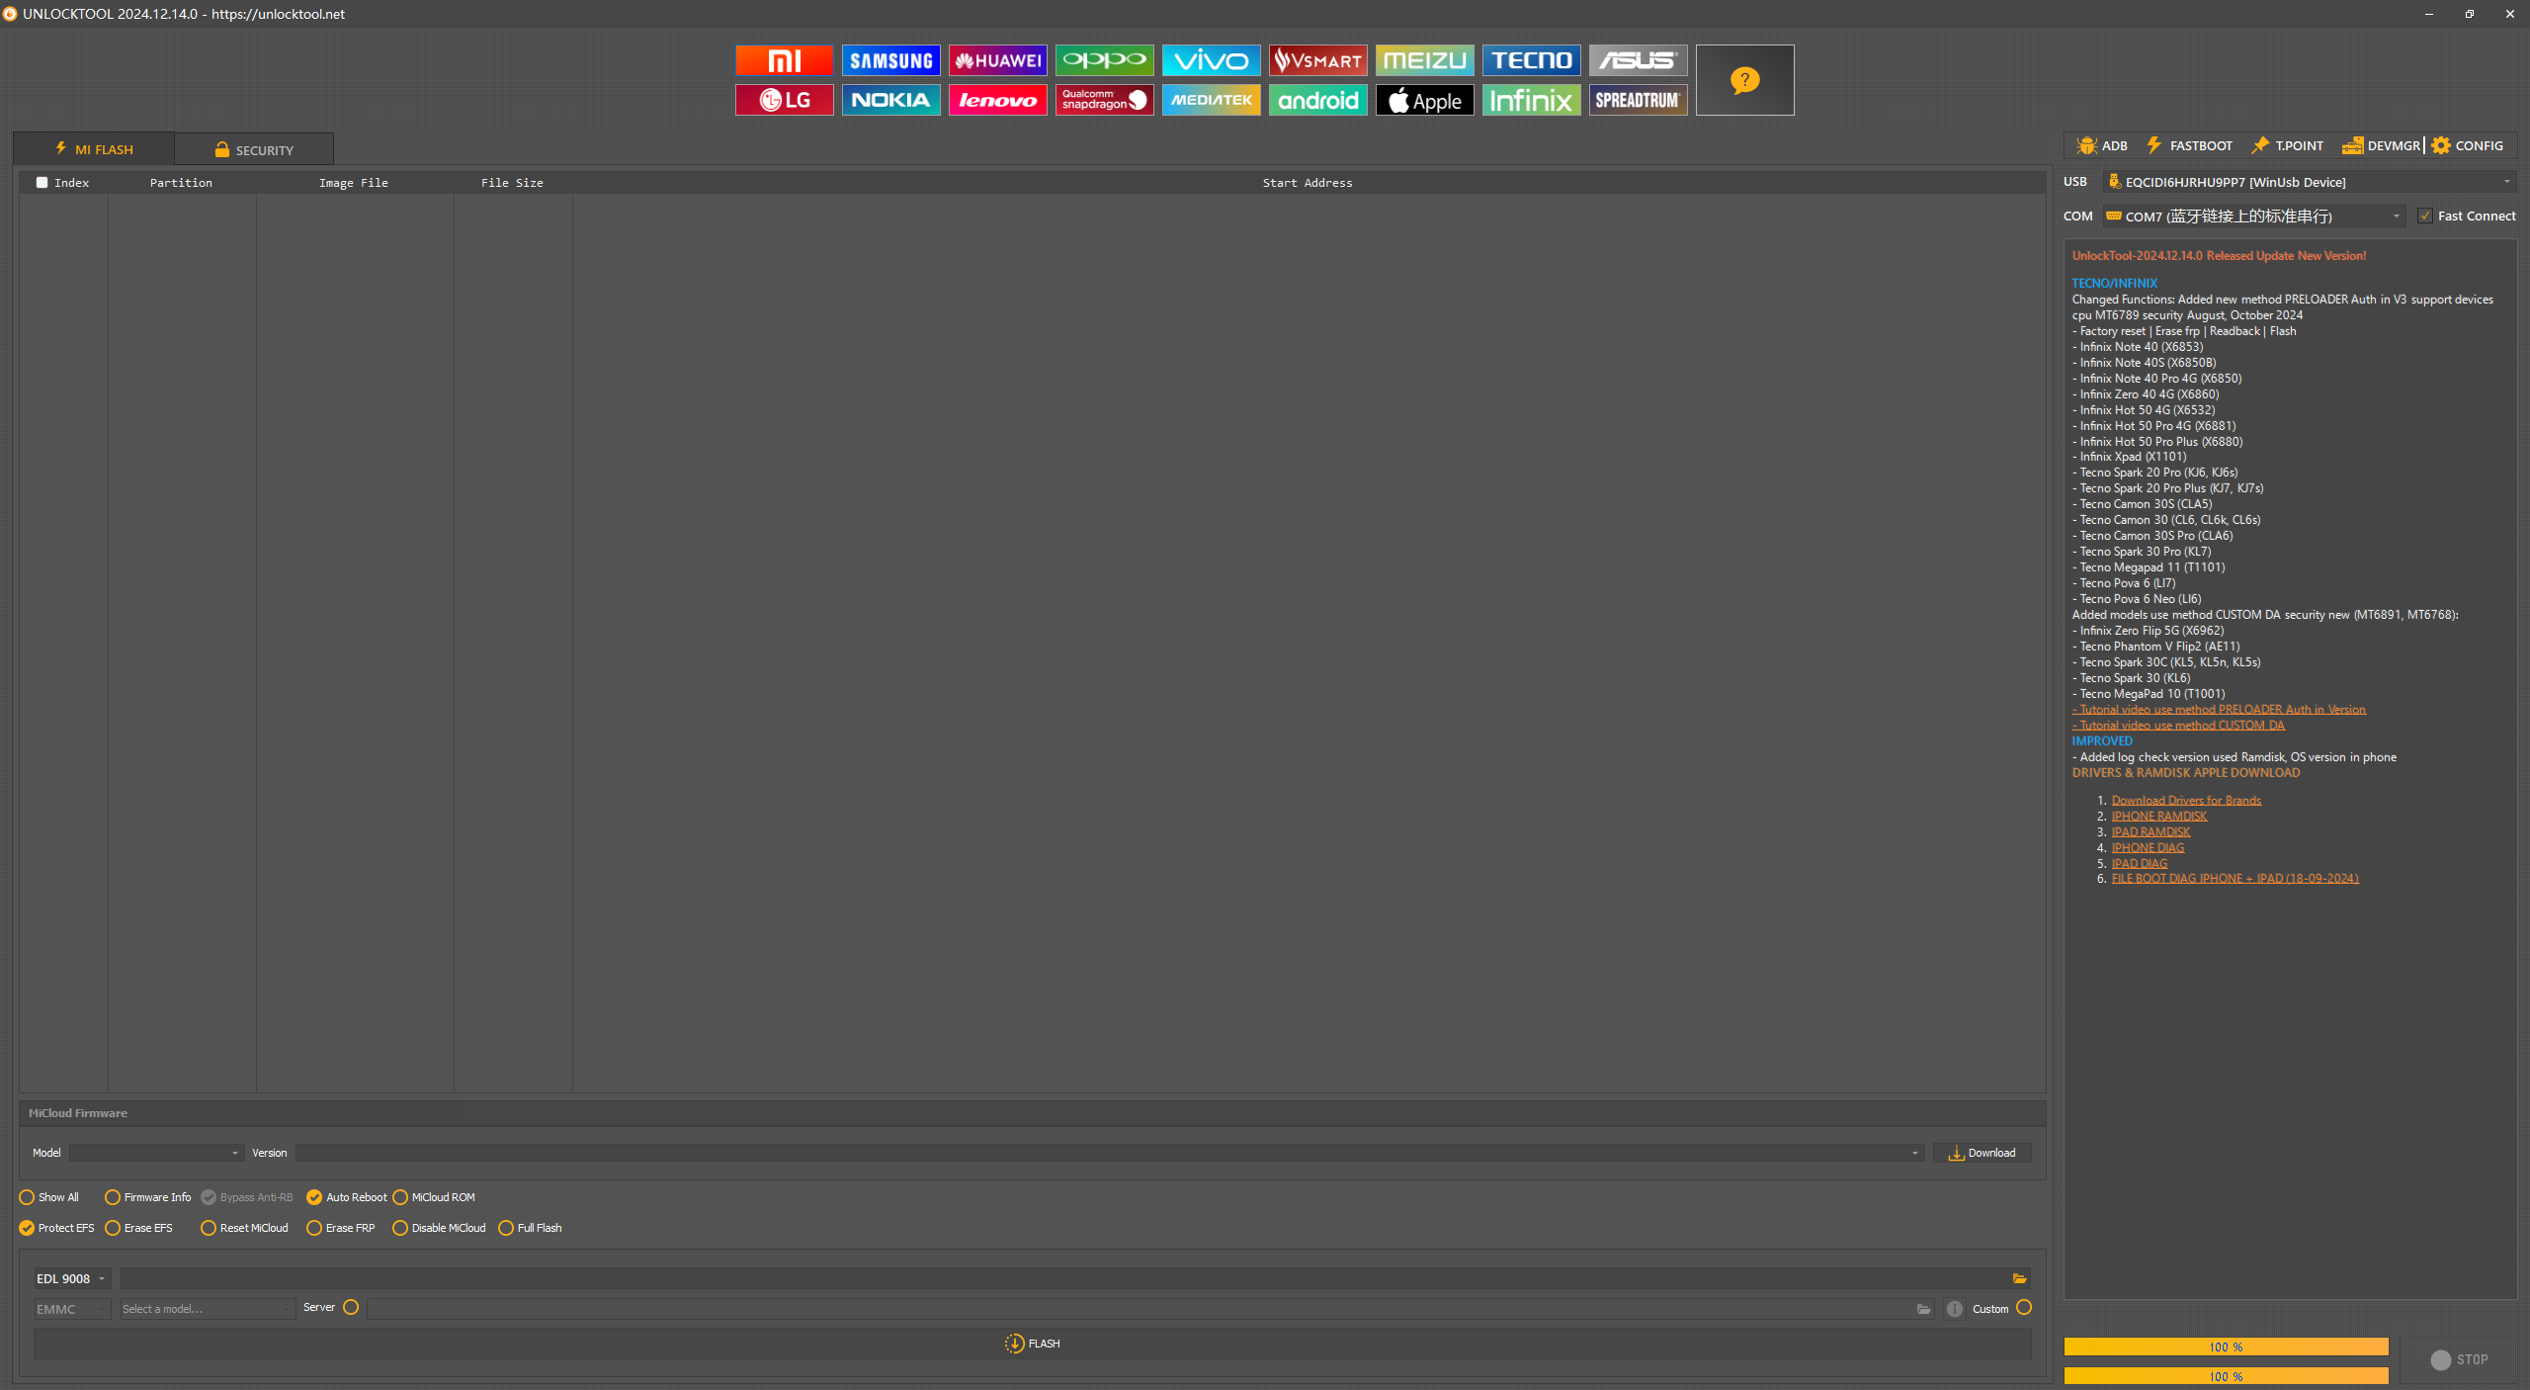
Task: Select the Samsung brand icon
Action: [x=890, y=60]
